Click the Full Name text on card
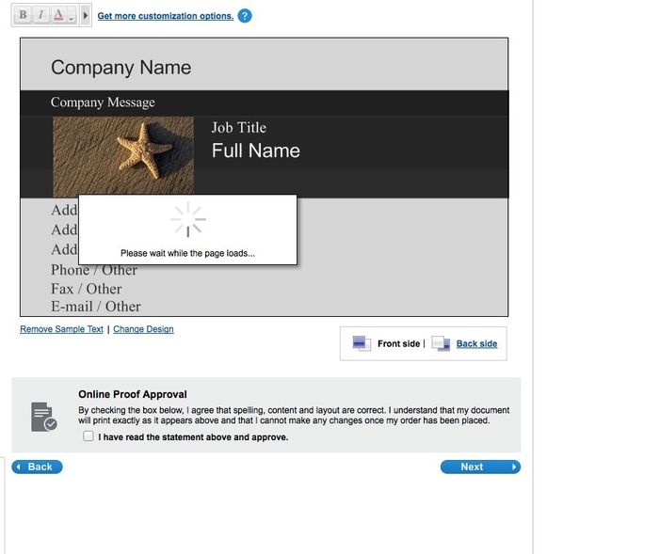Image resolution: width=659 pixels, height=554 pixels. click(255, 150)
